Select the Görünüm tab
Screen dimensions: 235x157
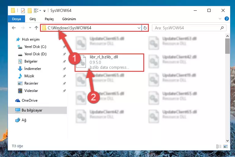[69, 19]
